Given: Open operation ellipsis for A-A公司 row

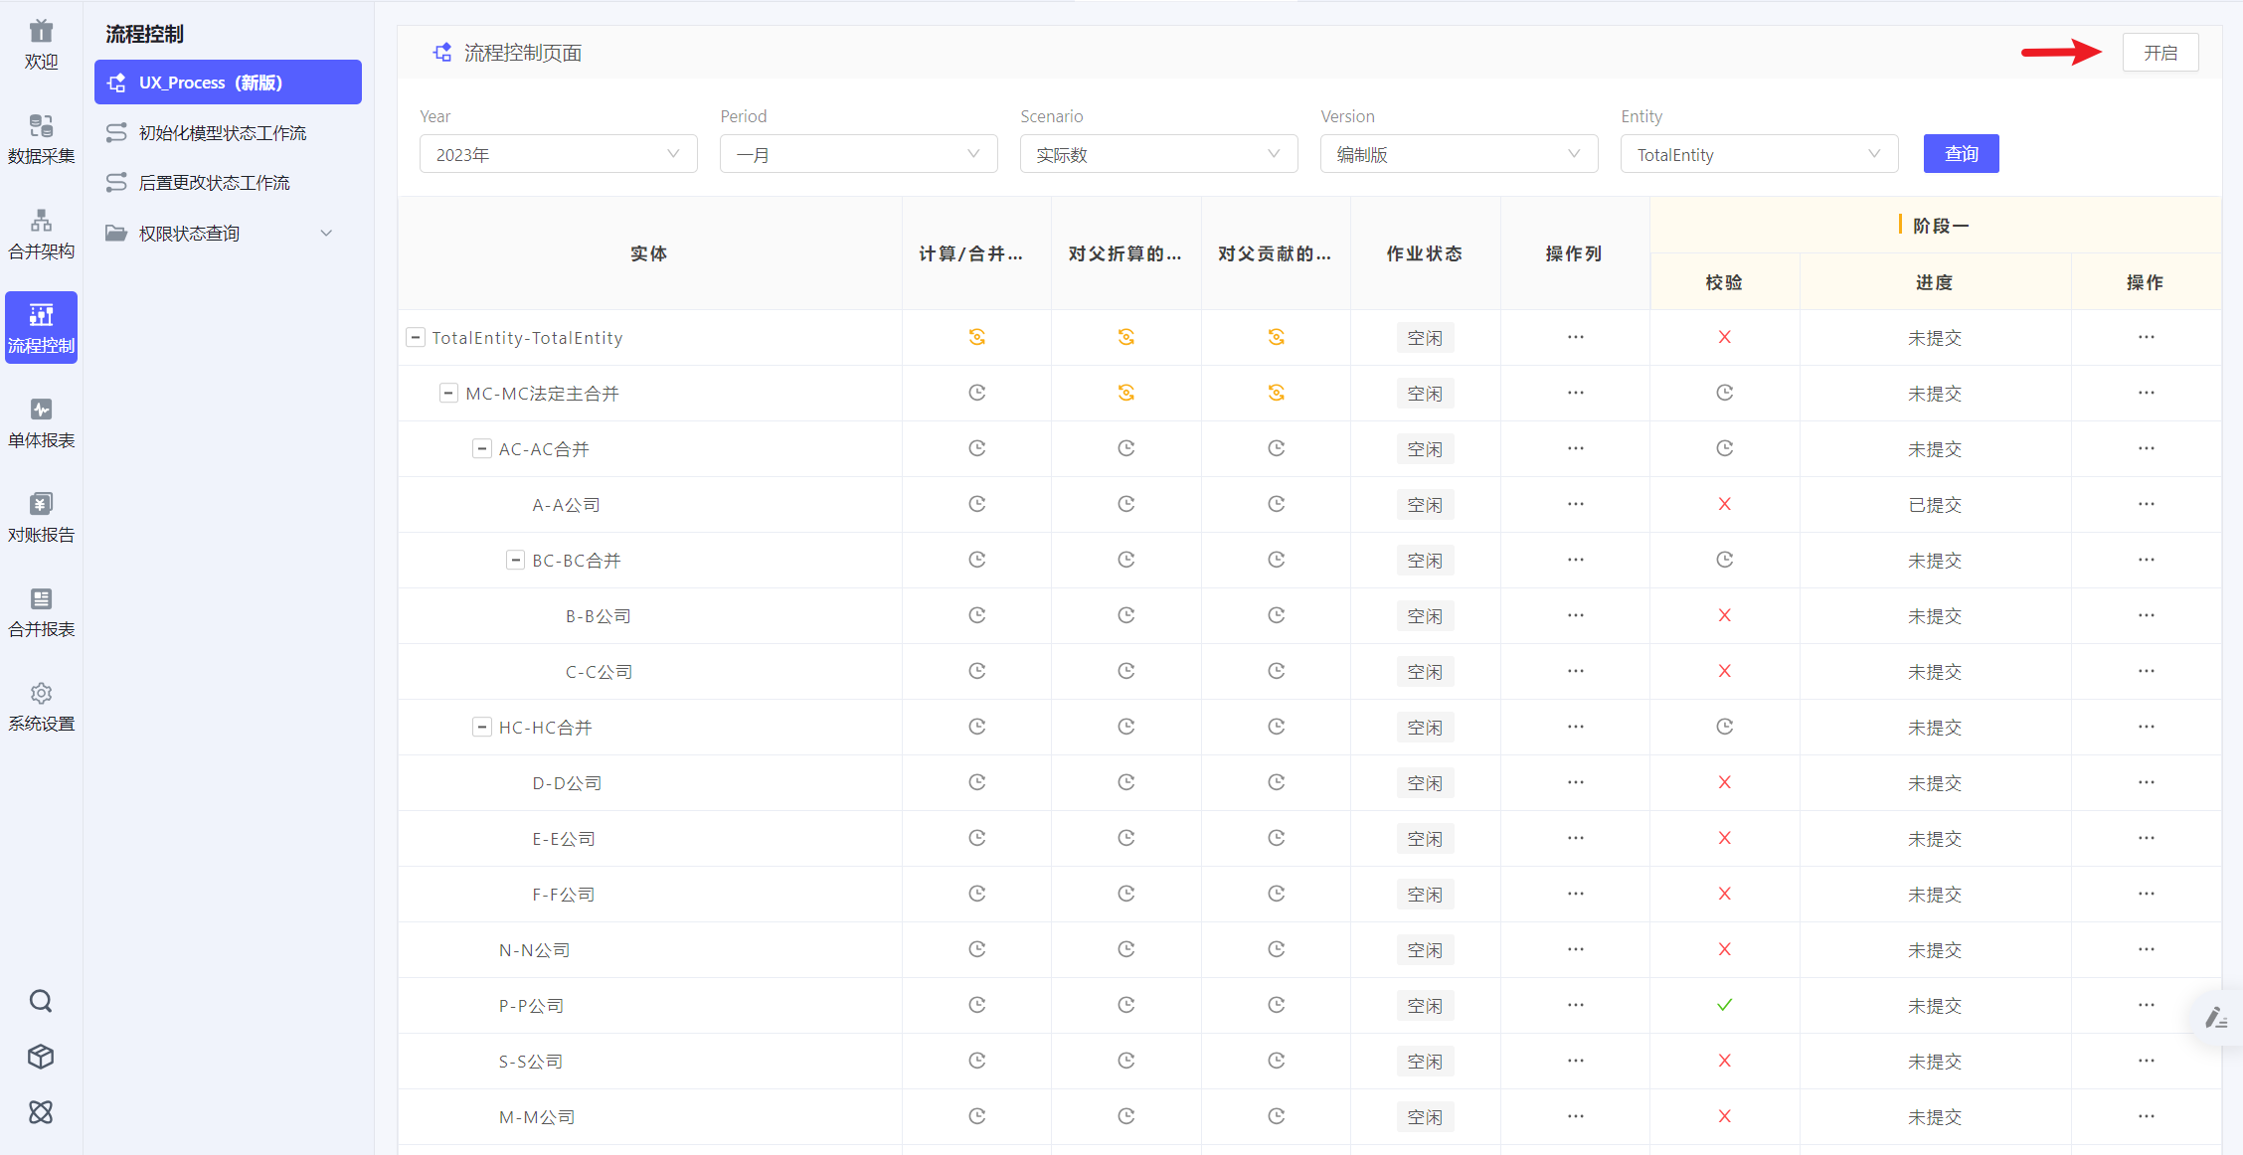Looking at the screenshot, I should (1575, 505).
